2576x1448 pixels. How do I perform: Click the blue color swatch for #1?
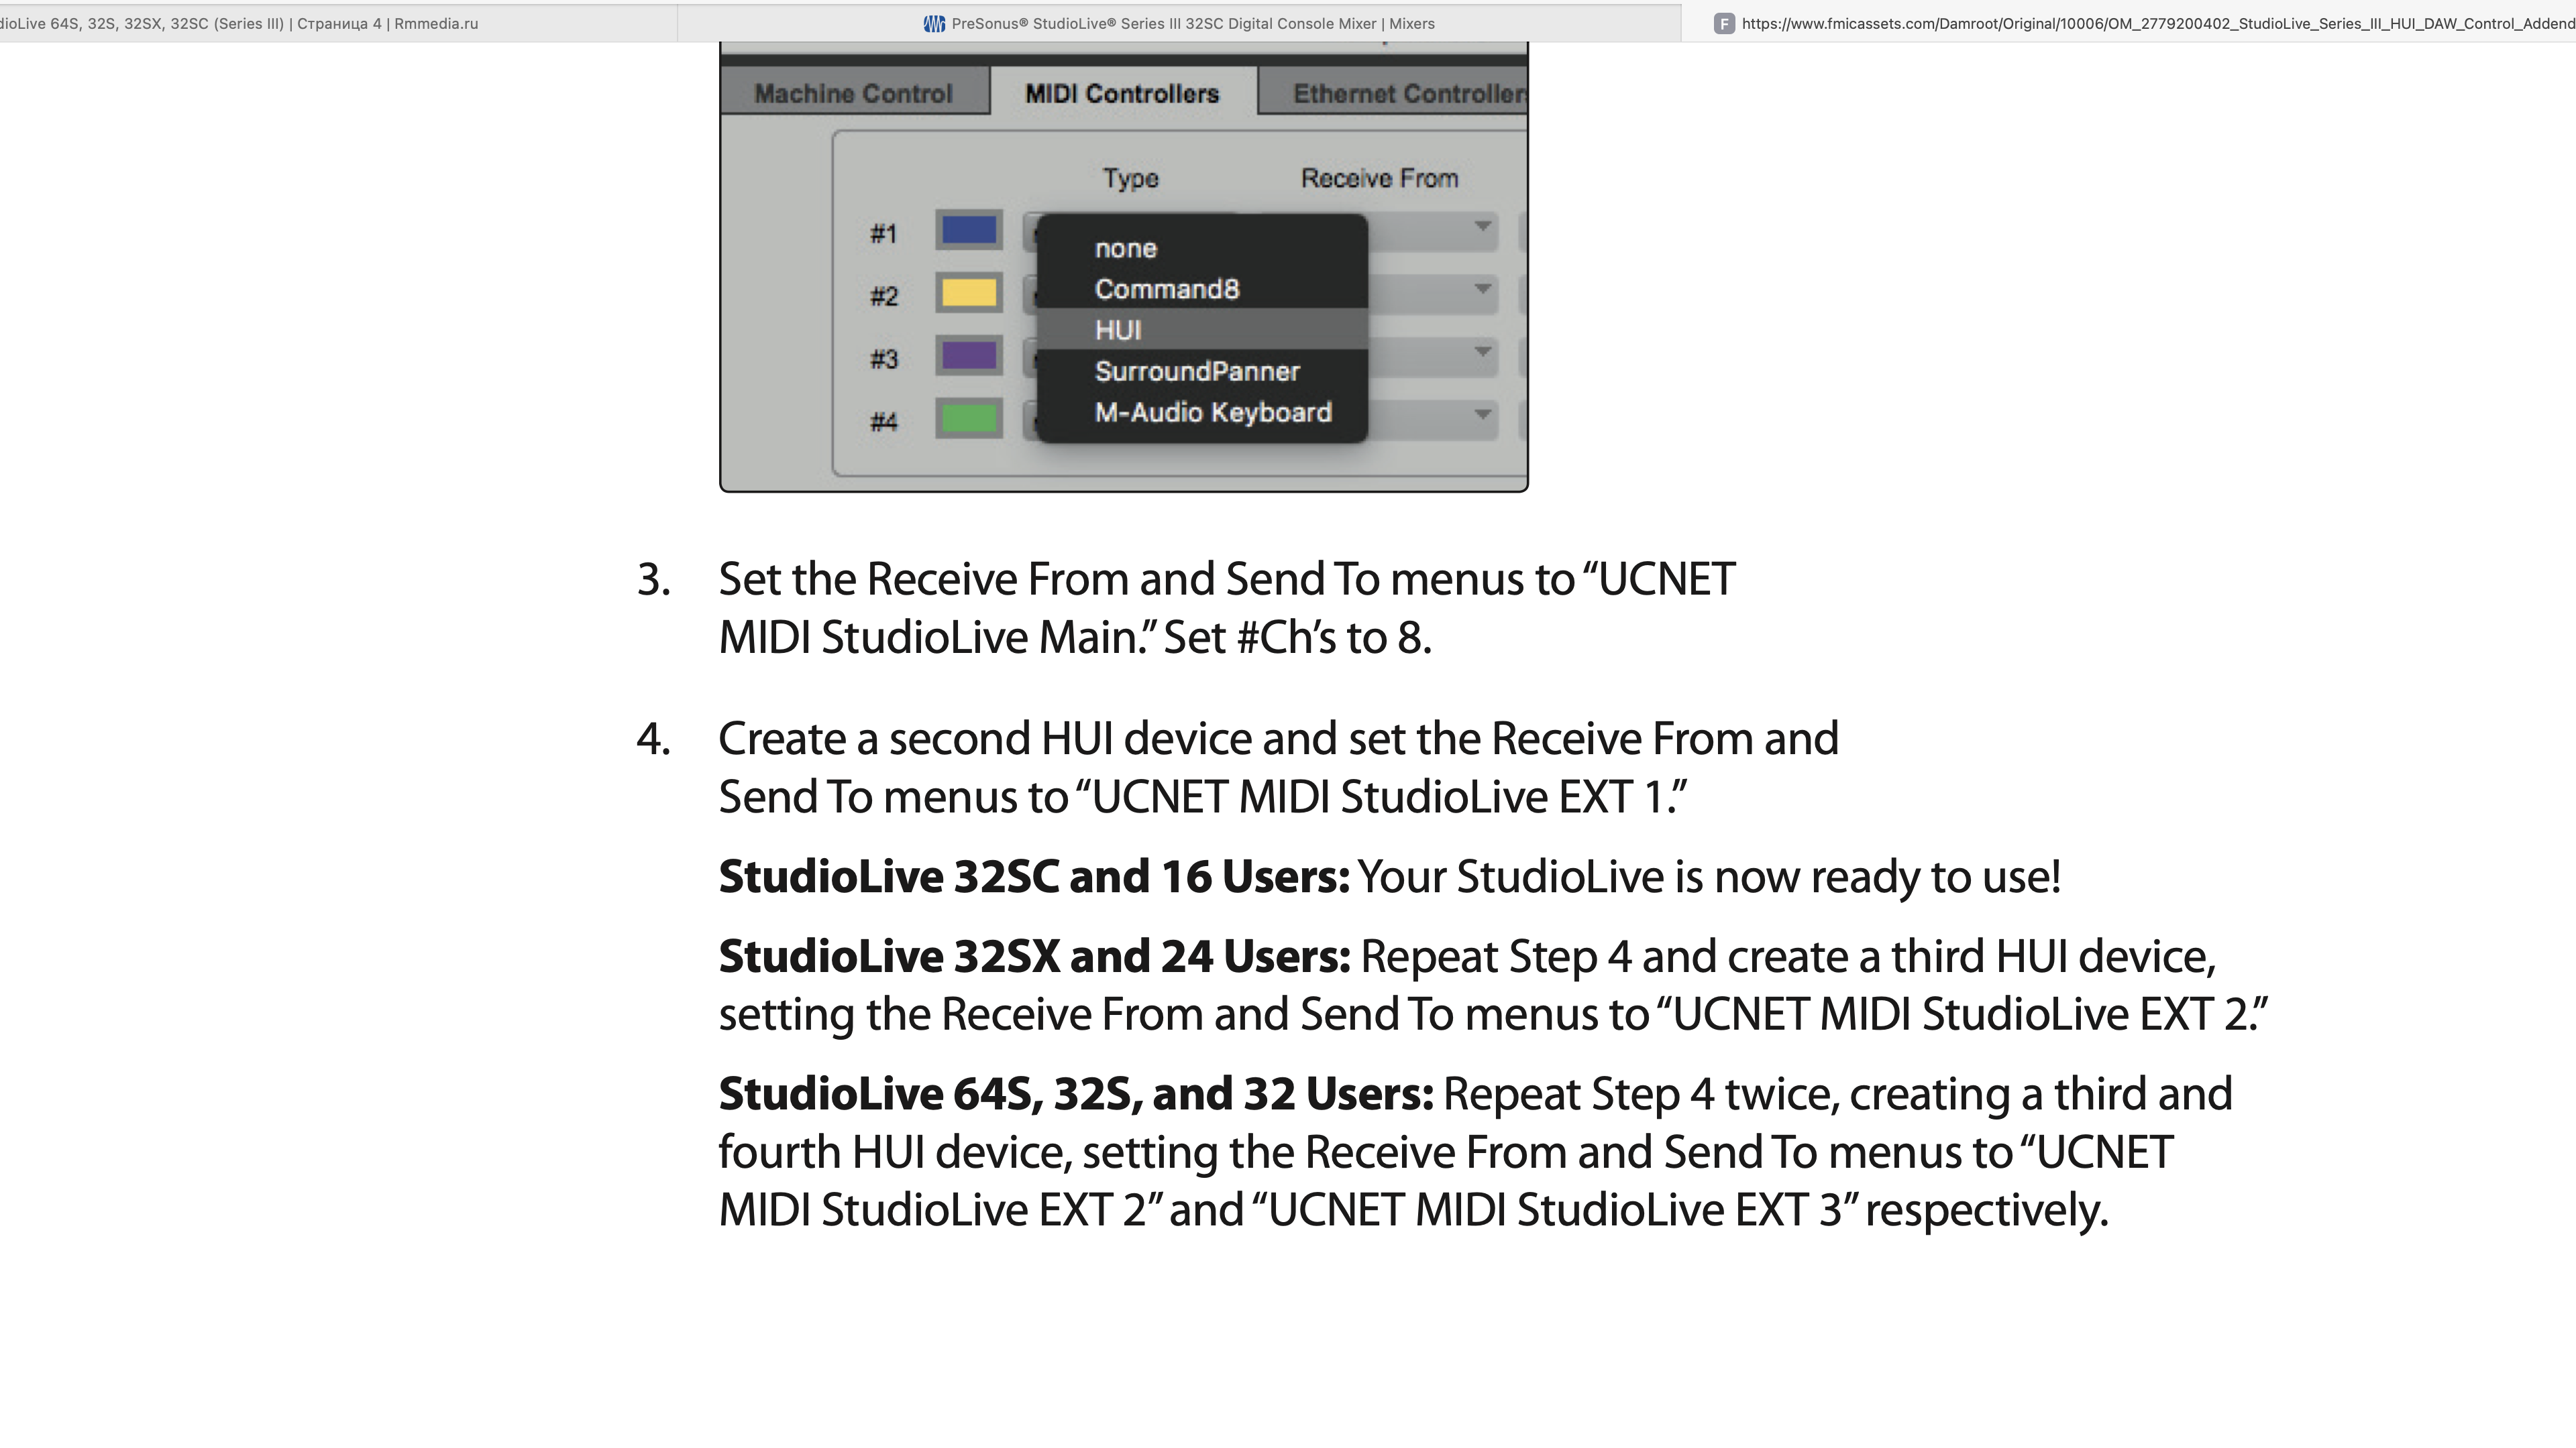[x=968, y=231]
